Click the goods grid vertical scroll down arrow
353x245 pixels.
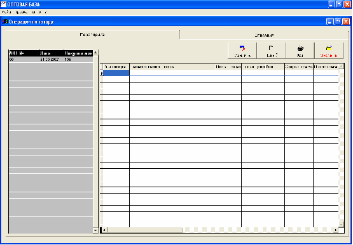(342, 225)
